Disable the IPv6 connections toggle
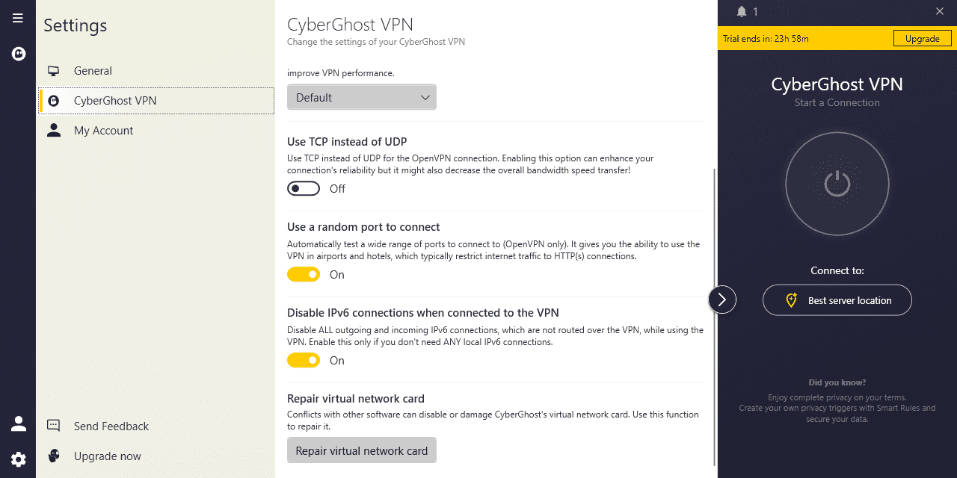Viewport: 957px width, 478px height. [x=304, y=361]
